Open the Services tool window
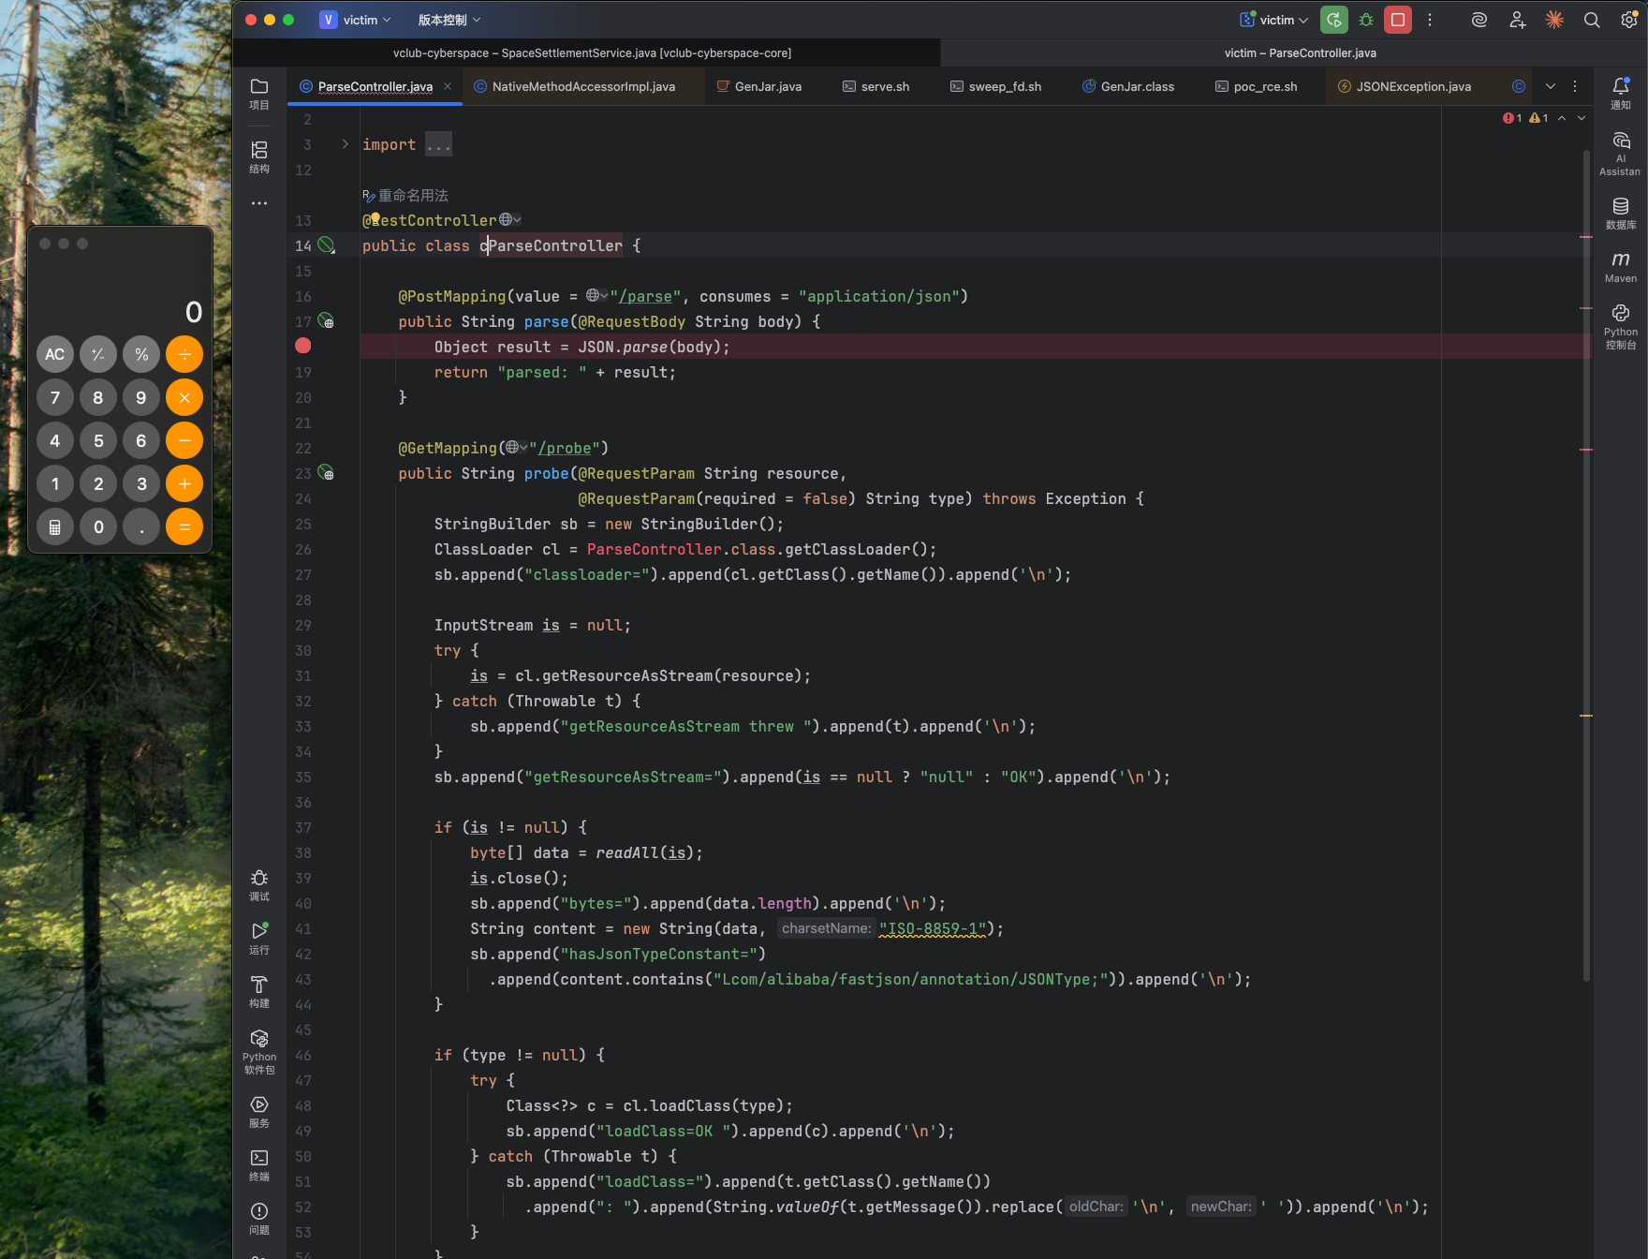This screenshot has height=1259, width=1648. [x=259, y=1112]
